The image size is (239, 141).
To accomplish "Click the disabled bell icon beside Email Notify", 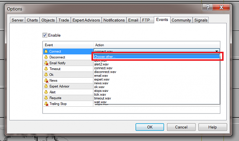I will (x=46, y=63).
